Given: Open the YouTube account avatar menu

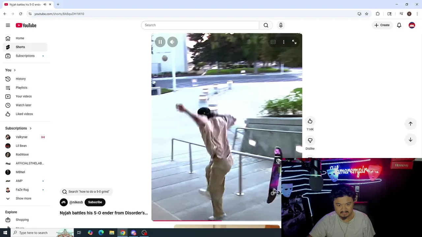Looking at the screenshot, I should 412,25.
